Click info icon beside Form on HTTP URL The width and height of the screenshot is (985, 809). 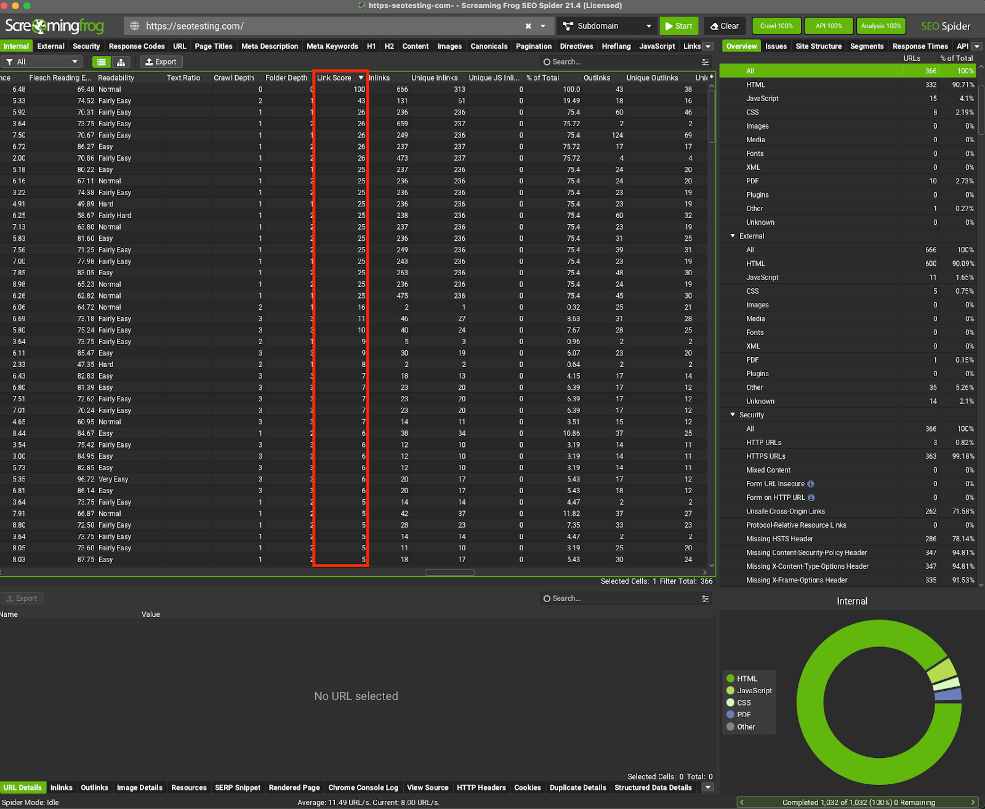point(811,497)
